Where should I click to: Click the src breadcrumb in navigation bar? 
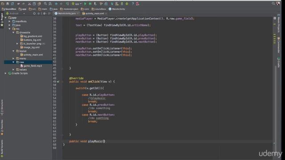(x=33, y=9)
